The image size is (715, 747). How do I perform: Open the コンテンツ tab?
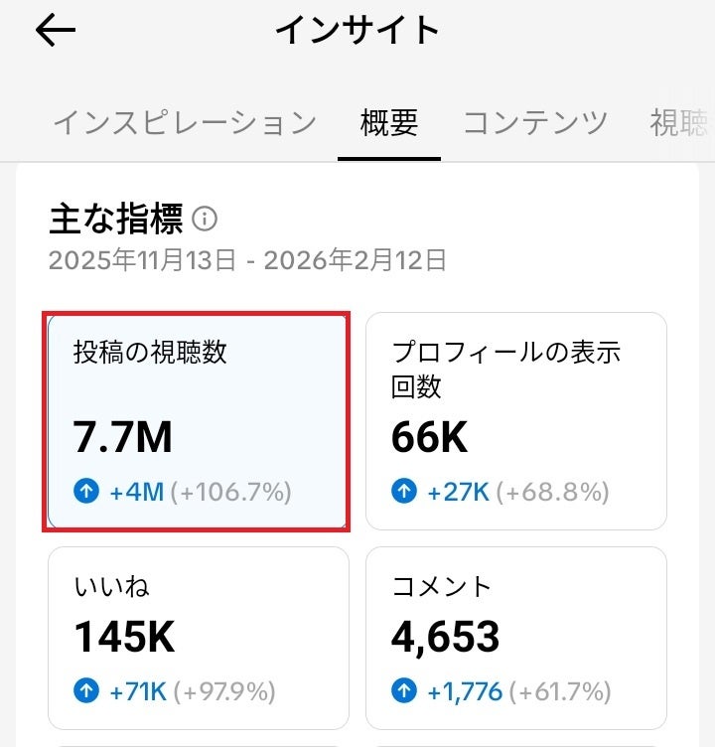point(535,123)
